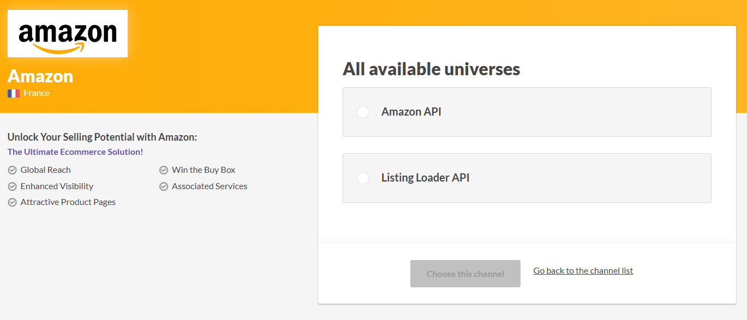The image size is (747, 320).
Task: Click the checkmark beside Associated Services
Action: click(163, 186)
